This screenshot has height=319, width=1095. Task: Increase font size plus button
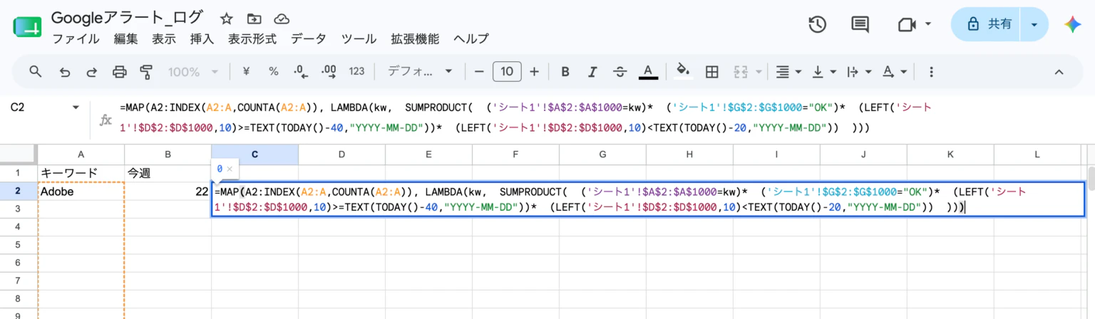click(534, 71)
